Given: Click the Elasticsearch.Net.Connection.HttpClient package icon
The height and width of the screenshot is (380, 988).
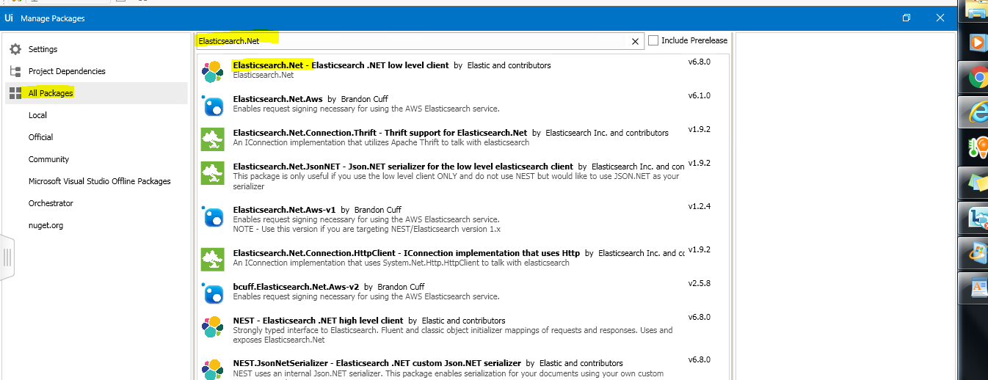Looking at the screenshot, I should tap(213, 259).
